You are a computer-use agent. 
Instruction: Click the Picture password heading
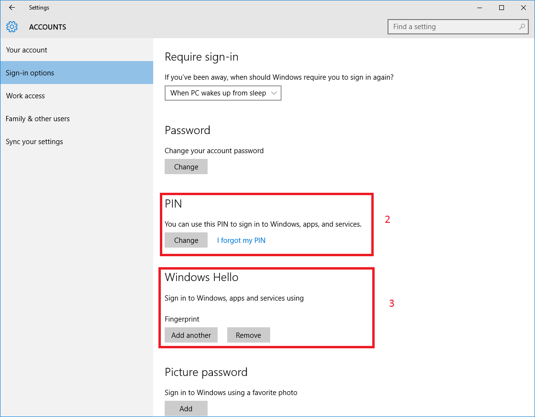(206, 372)
